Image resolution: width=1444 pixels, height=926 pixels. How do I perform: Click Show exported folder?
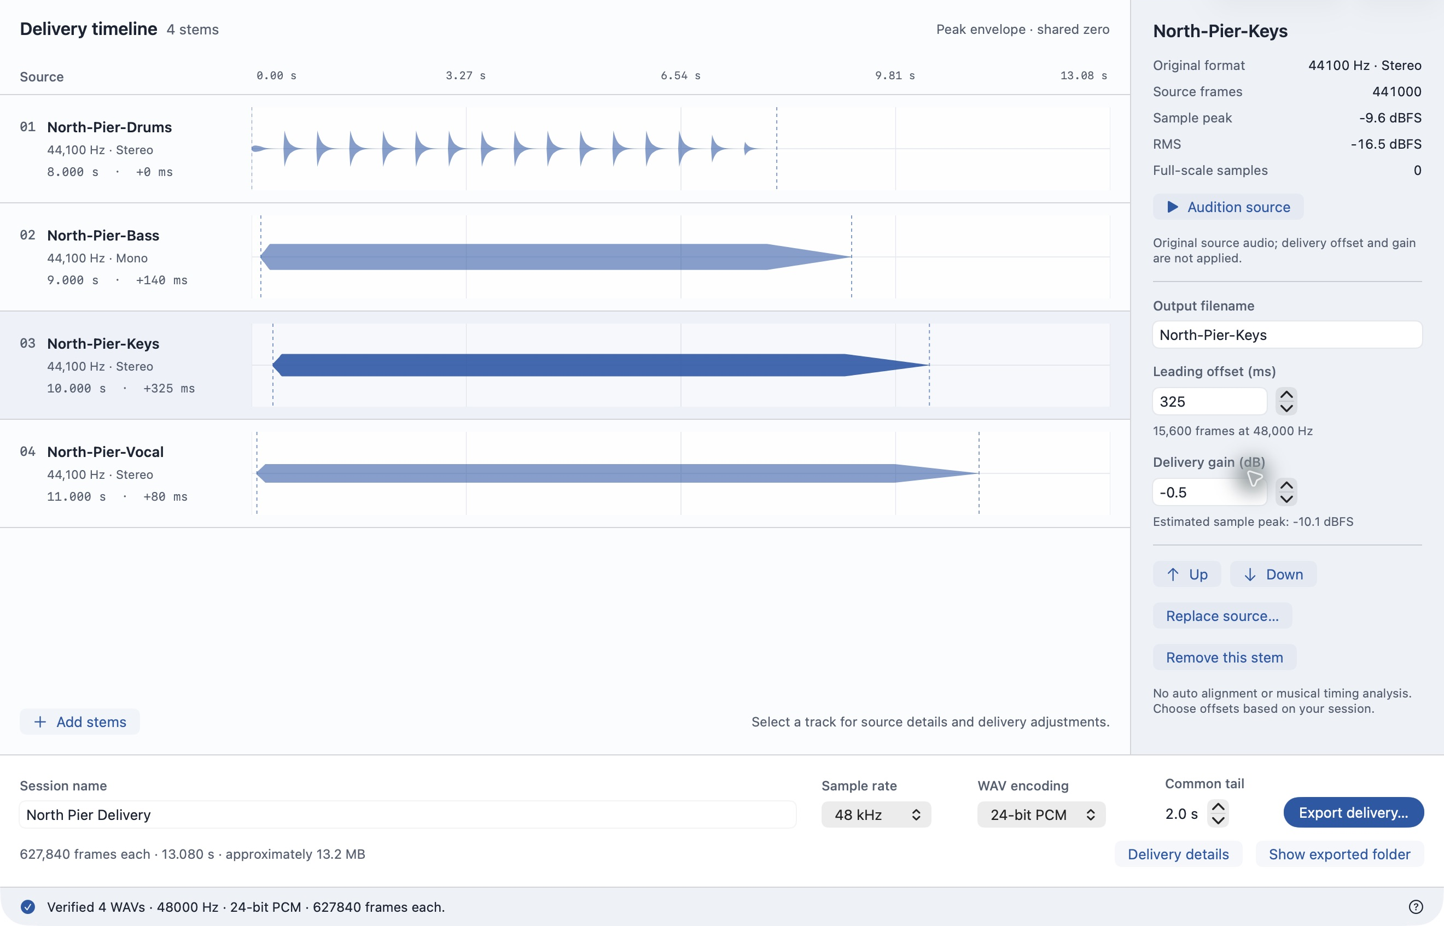[x=1340, y=854]
